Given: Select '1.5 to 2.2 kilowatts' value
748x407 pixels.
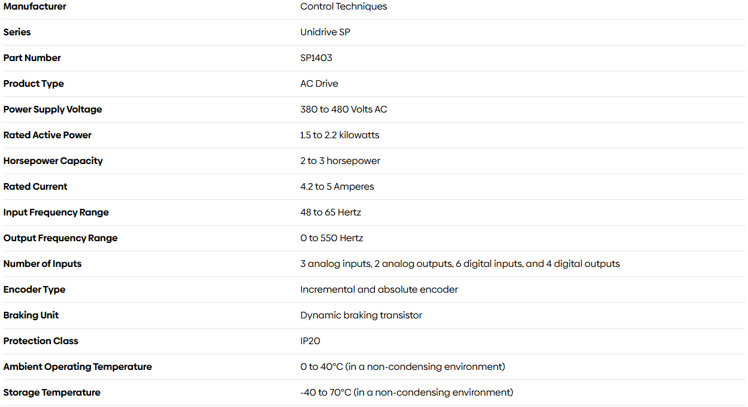Looking at the screenshot, I should [340, 135].
